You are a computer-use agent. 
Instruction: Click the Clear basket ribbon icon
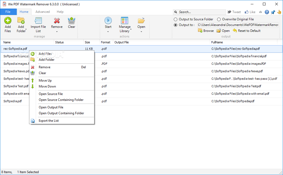click(x=72, y=20)
